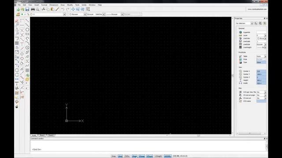Select the Rectangle draw tool
This screenshot has width=282, height=158.
(27, 34)
